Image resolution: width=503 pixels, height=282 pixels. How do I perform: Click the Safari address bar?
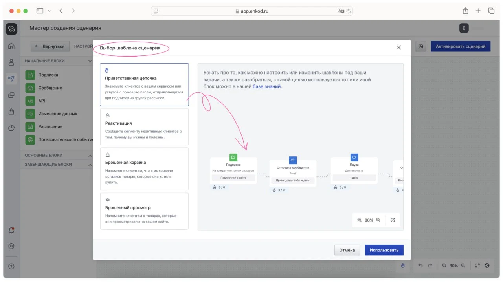tap(251, 11)
